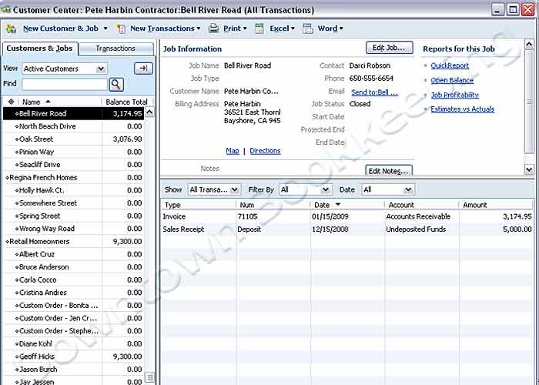This screenshot has width=539, height=385.
Task: Select the Diane Kohl entry
Action: pyautogui.click(x=74, y=343)
